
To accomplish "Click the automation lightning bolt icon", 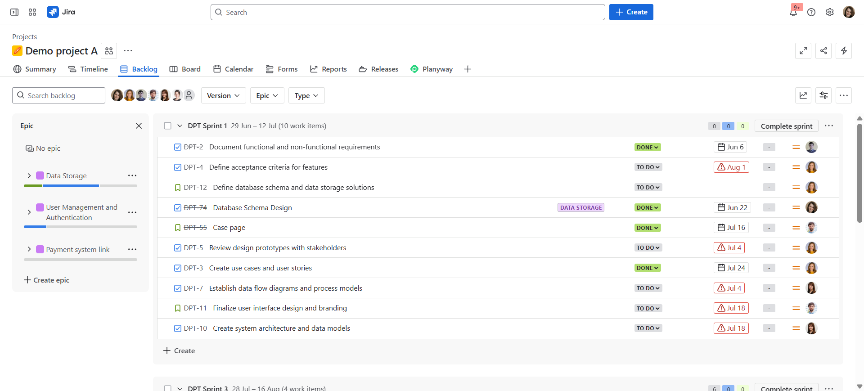I will coord(844,51).
